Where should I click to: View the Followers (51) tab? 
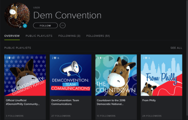click(98, 36)
